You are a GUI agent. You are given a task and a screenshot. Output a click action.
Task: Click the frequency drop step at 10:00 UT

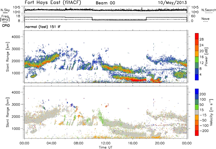coord(92,19)
